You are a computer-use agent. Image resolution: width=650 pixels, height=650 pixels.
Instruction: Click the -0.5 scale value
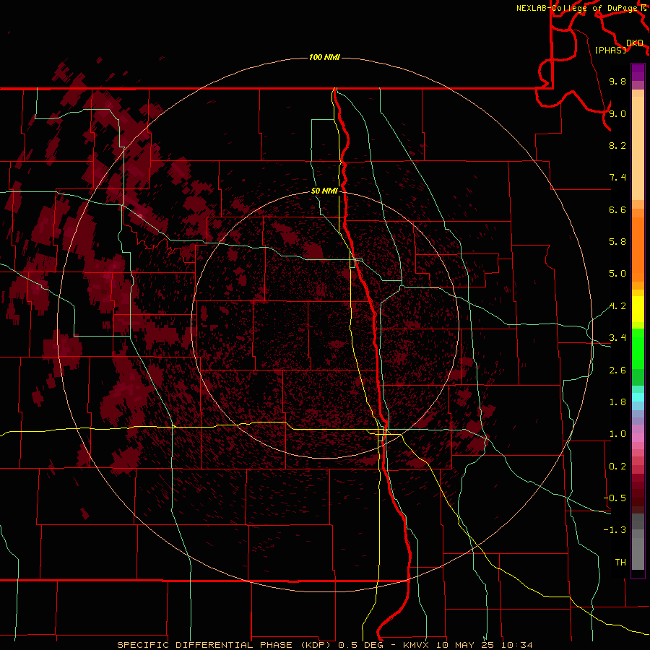[x=615, y=498]
